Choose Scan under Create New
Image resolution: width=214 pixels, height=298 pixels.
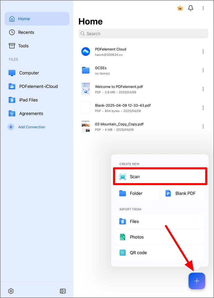click(x=160, y=177)
